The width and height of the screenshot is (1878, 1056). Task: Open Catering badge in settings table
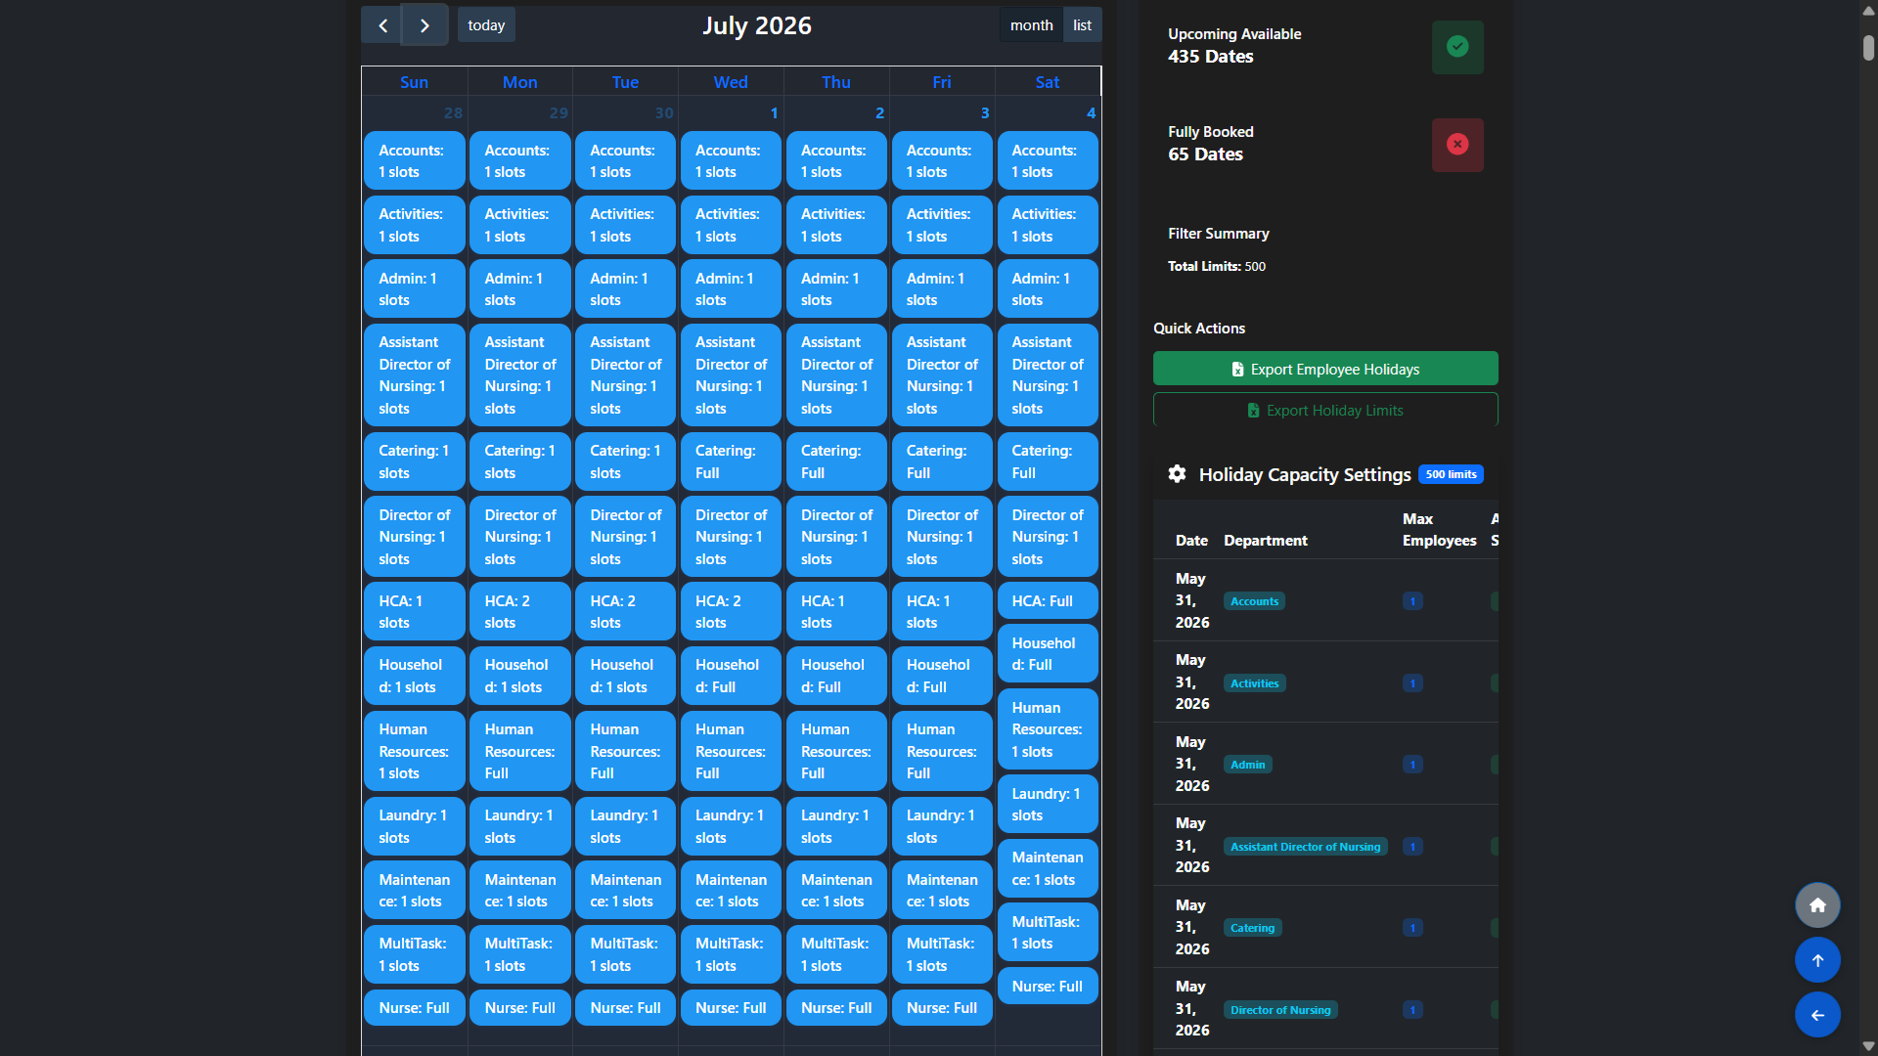click(1252, 928)
